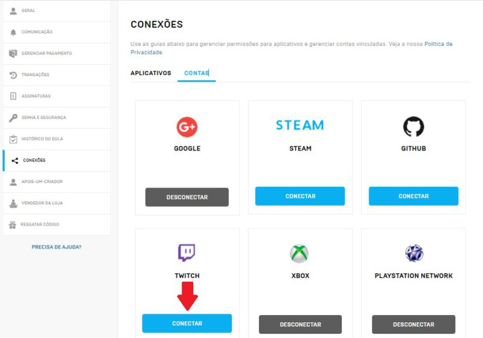Click the Google card label
483x338 pixels.
187,148
